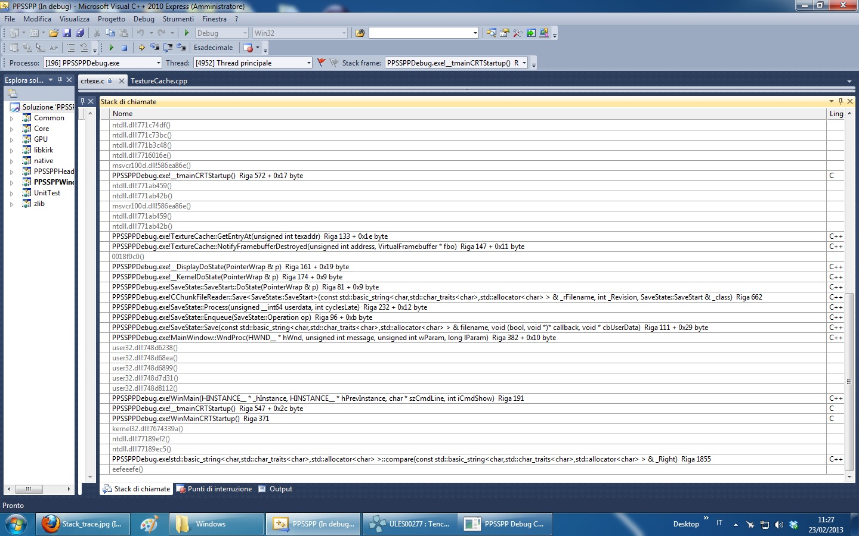Open the Toolbox hammer and wrench icon

517,33
